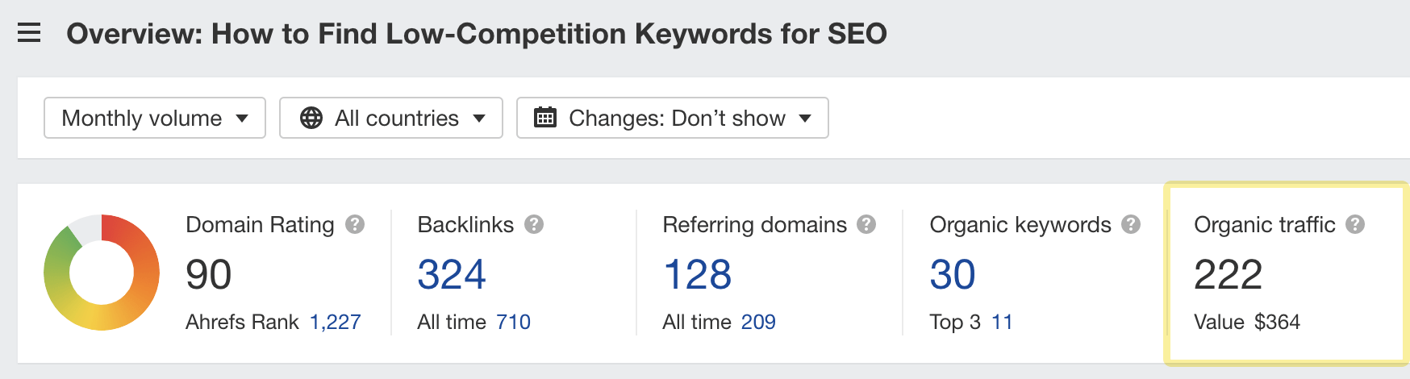Open the Changes: Don't show dropdown
The image size is (1410, 379).
[x=673, y=118]
